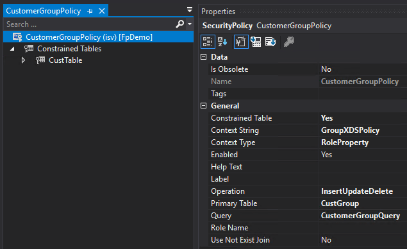The width and height of the screenshot is (407, 249).
Task: Open the search options dropdown arrow
Action: point(190,24)
